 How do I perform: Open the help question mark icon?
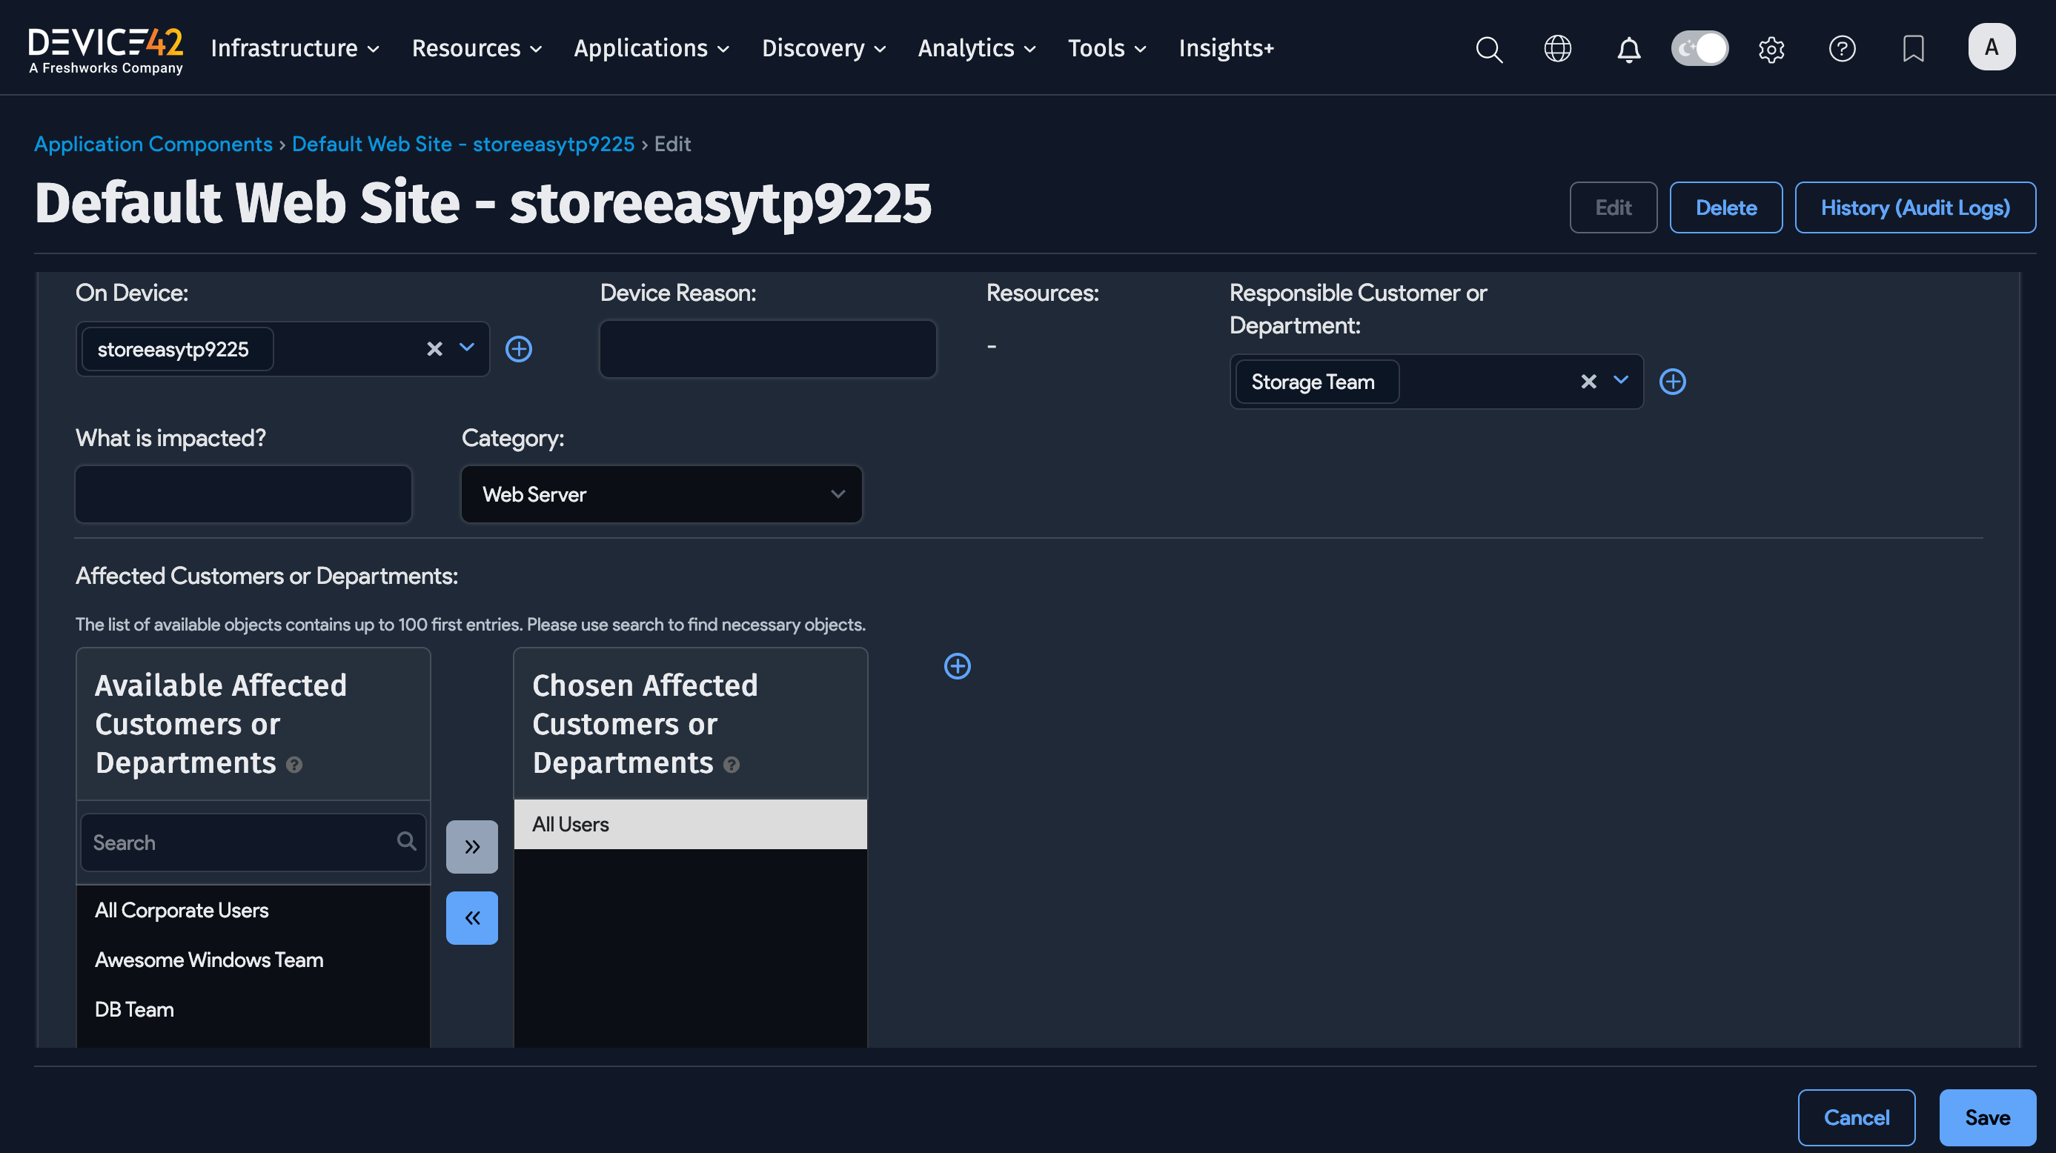[1842, 49]
